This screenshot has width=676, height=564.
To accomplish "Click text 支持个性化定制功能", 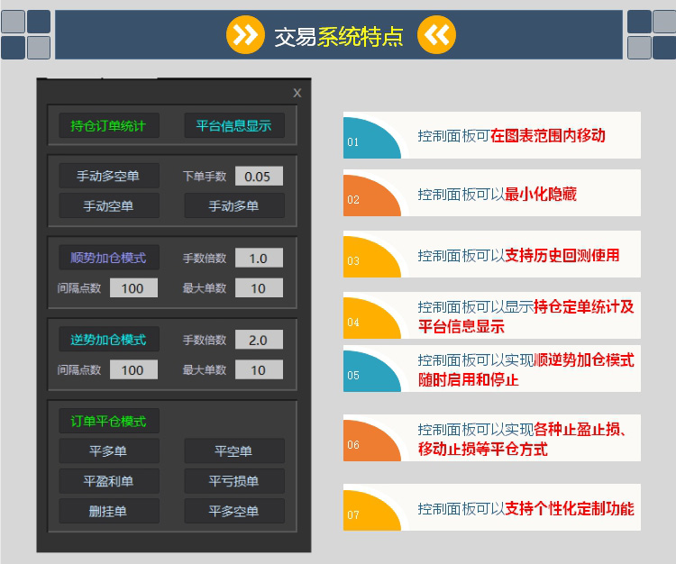I will click(x=569, y=508).
